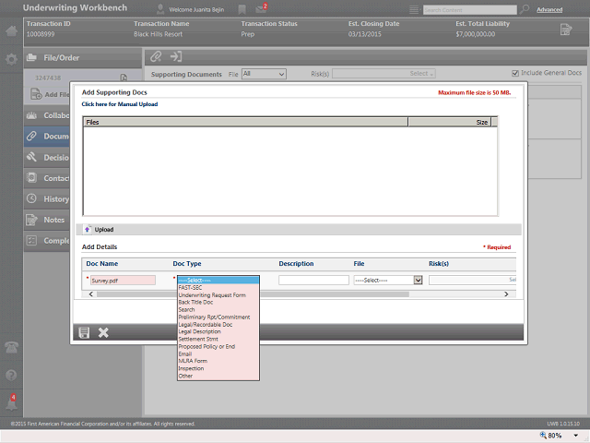Open the Completion sidebar item
590x443 pixels.
coord(47,240)
